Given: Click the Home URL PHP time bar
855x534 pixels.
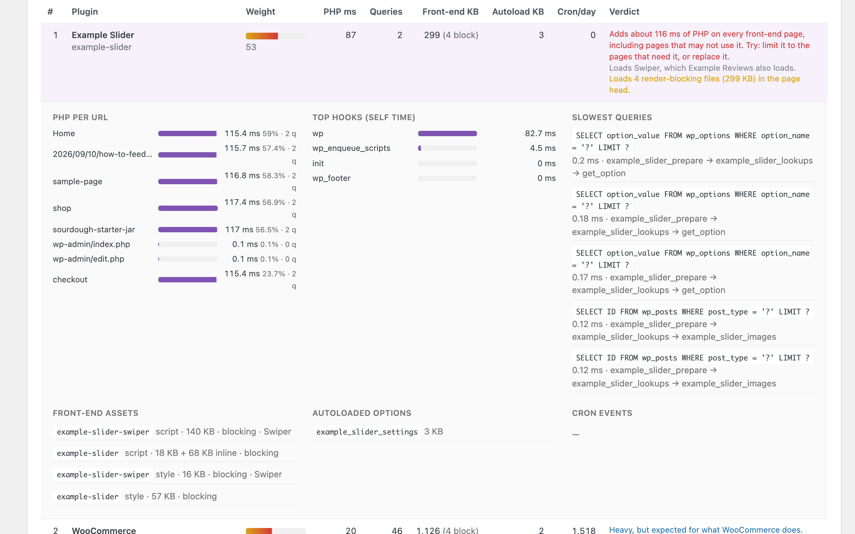Looking at the screenshot, I should click(x=188, y=133).
